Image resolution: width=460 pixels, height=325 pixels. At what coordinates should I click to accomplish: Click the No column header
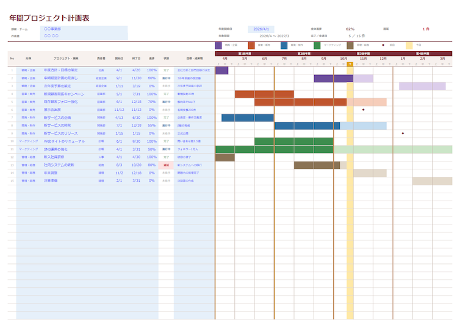(12, 59)
